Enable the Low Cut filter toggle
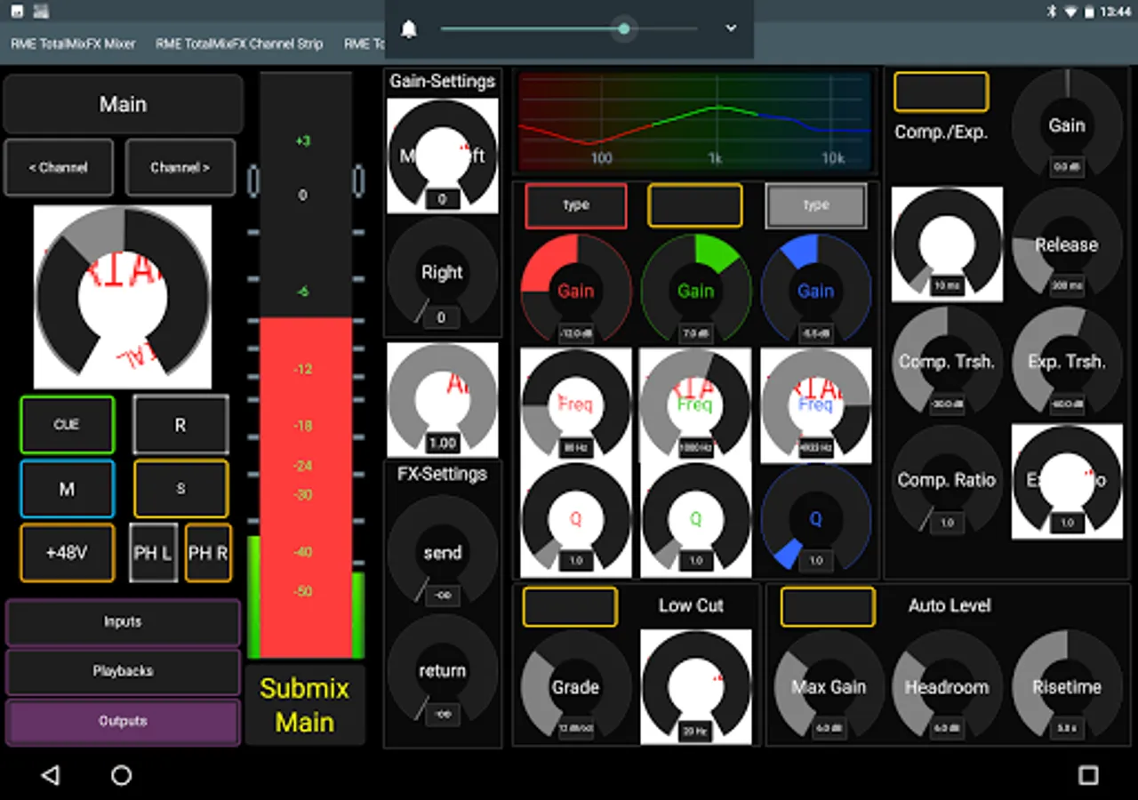This screenshot has width=1138, height=800. tap(570, 607)
